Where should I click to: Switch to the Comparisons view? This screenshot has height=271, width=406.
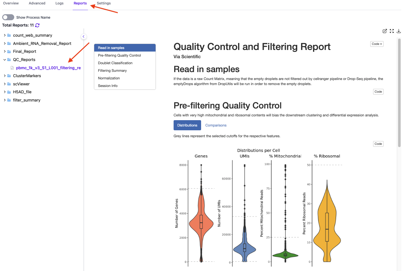[x=216, y=125]
